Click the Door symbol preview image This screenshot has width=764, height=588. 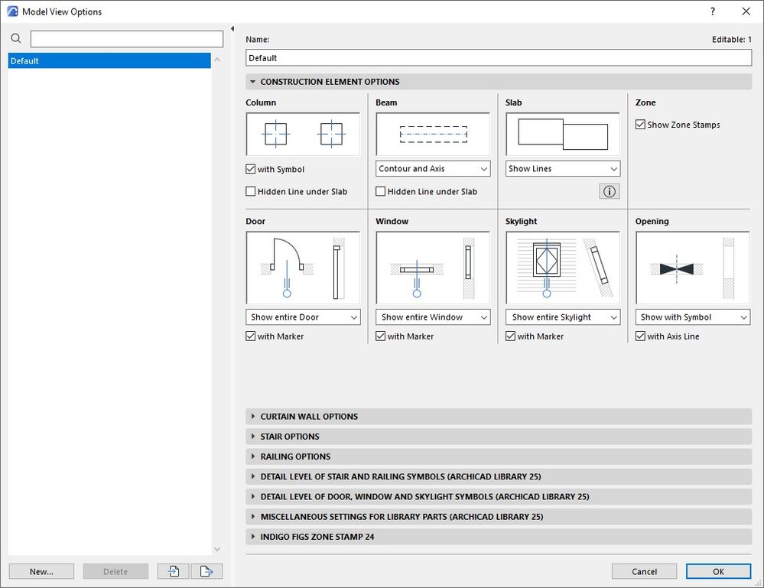(303, 268)
